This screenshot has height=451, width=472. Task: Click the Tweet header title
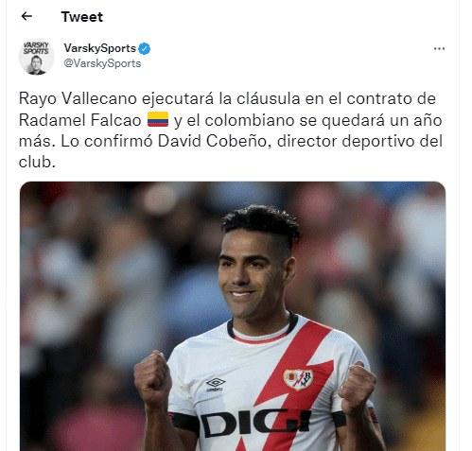click(82, 17)
